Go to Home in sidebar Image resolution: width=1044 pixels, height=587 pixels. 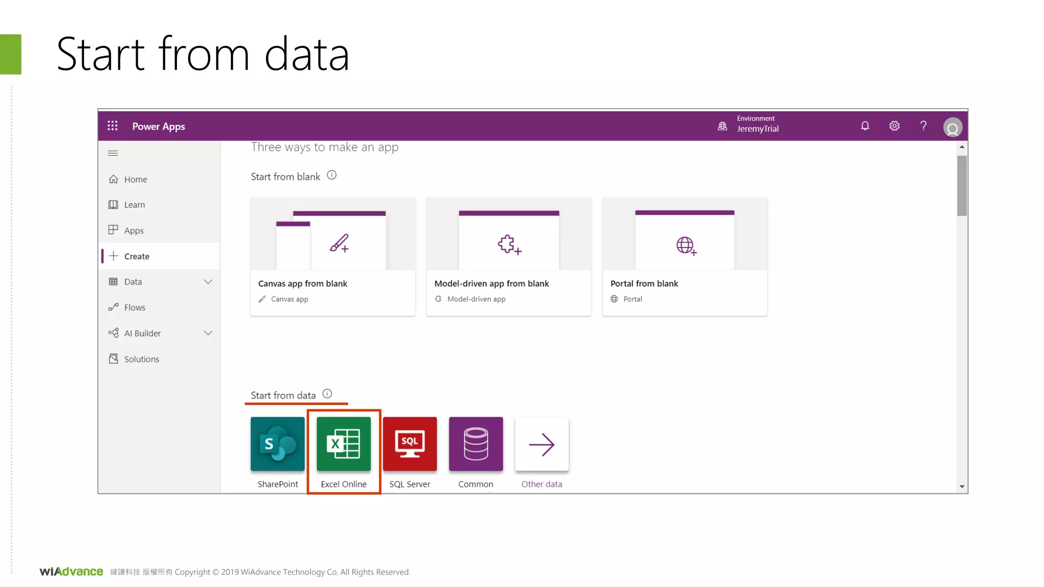135,179
